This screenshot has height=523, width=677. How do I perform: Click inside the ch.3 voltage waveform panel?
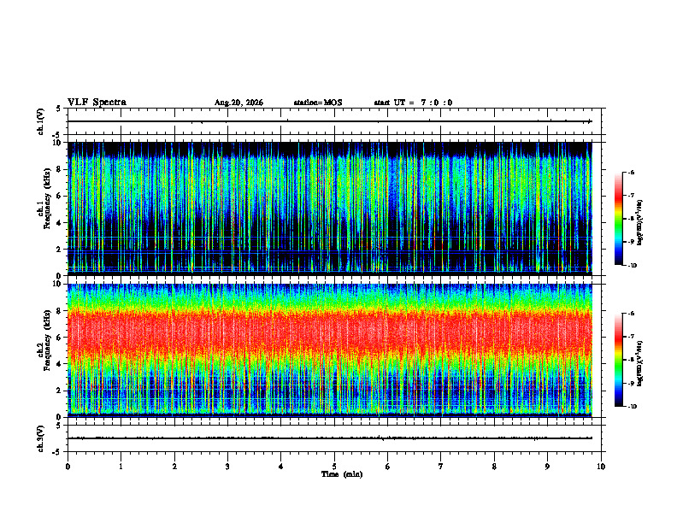point(336,438)
